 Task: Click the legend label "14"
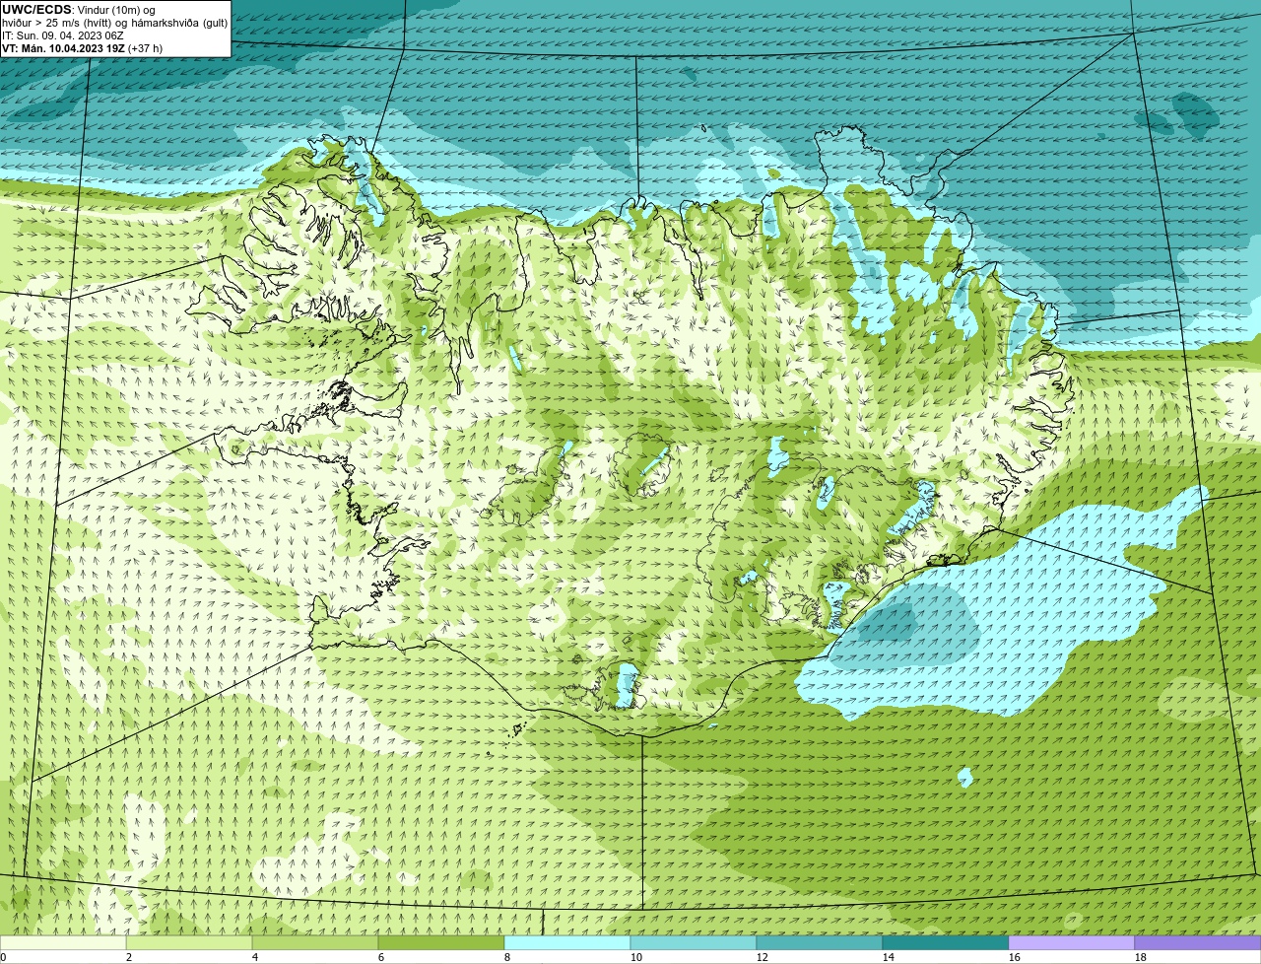889,957
